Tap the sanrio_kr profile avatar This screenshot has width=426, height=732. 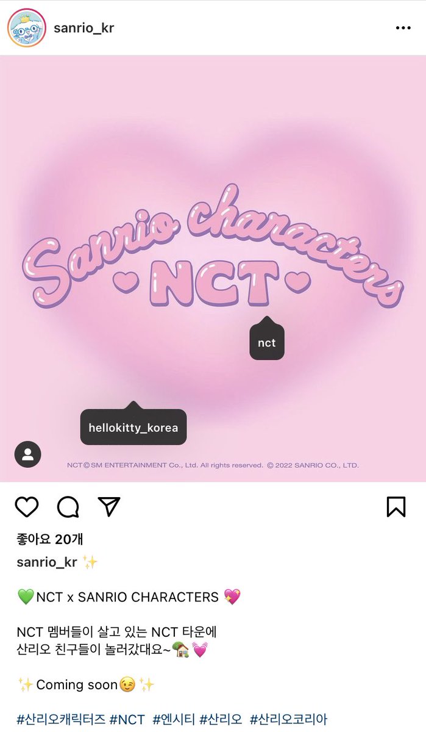coord(27,28)
